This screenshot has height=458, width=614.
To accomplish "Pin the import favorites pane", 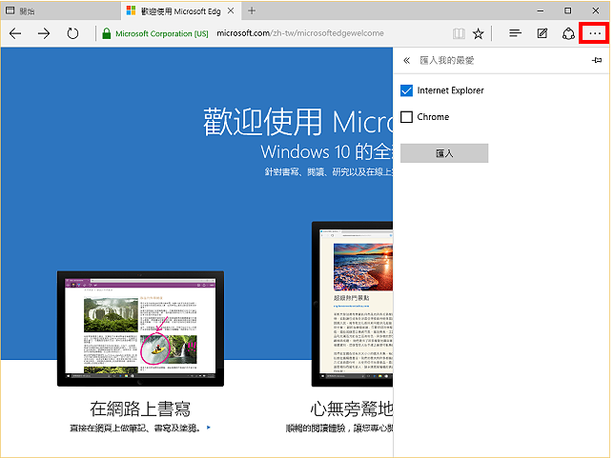I will (597, 60).
